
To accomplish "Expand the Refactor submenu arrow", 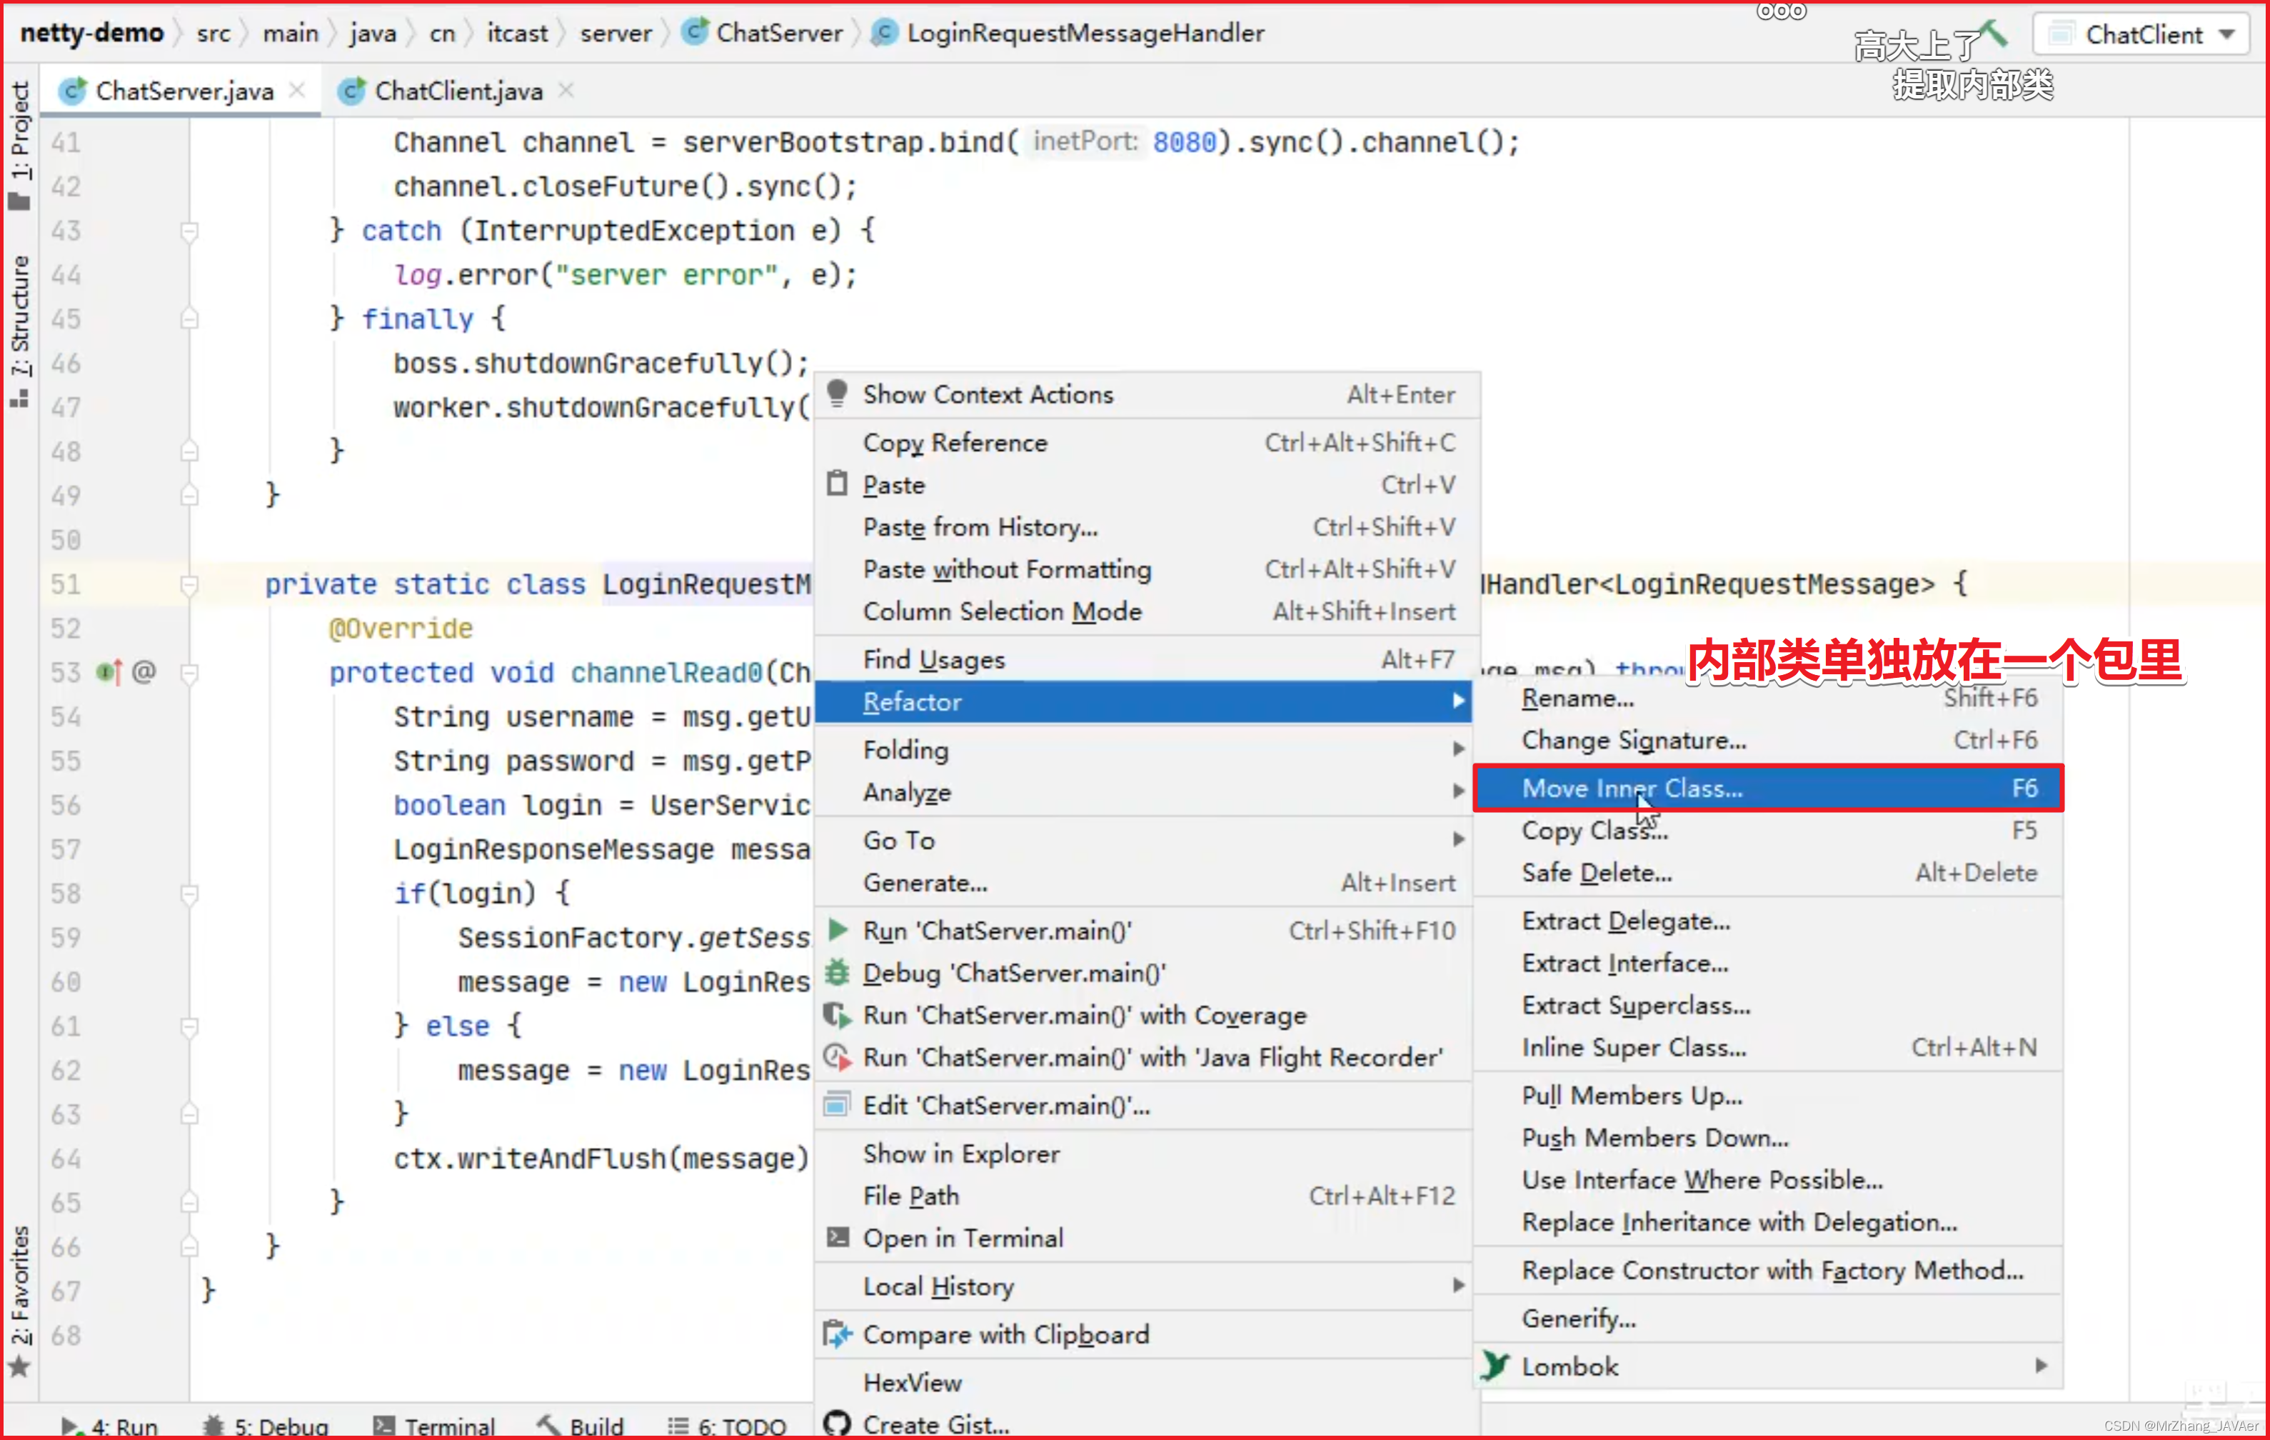I will pyautogui.click(x=1458, y=701).
